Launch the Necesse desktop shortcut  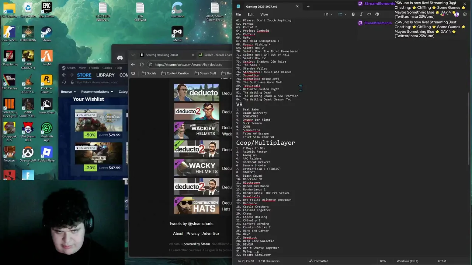pos(9,154)
